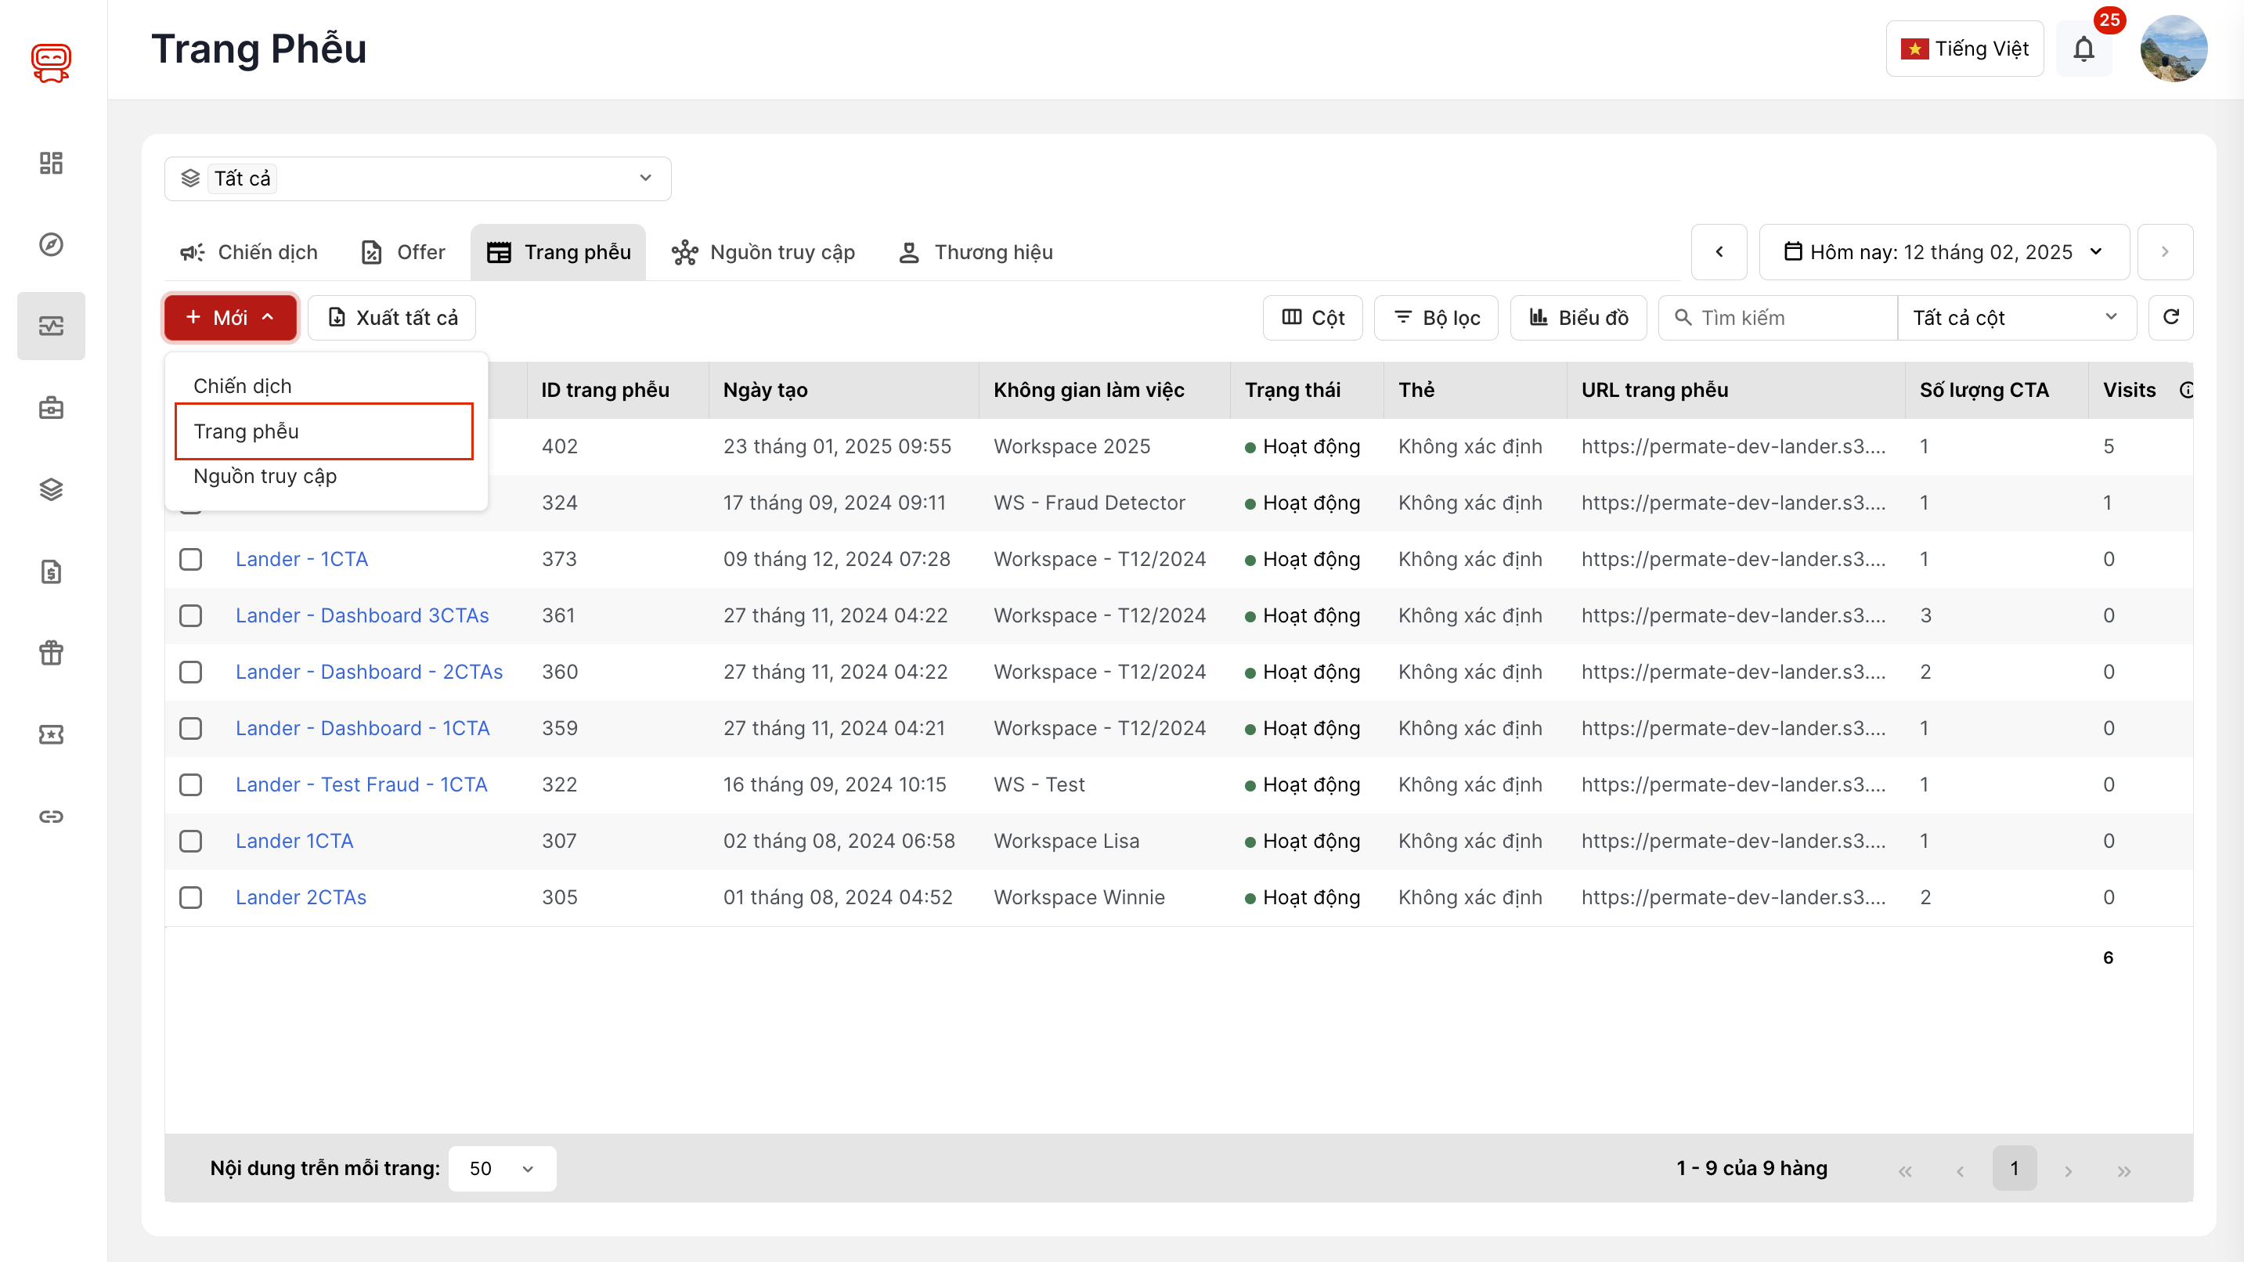
Task: Expand the 'Tất cả' workspace dropdown
Action: pos(417,178)
